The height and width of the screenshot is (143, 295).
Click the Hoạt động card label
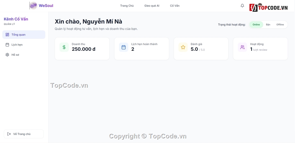coord(257,44)
